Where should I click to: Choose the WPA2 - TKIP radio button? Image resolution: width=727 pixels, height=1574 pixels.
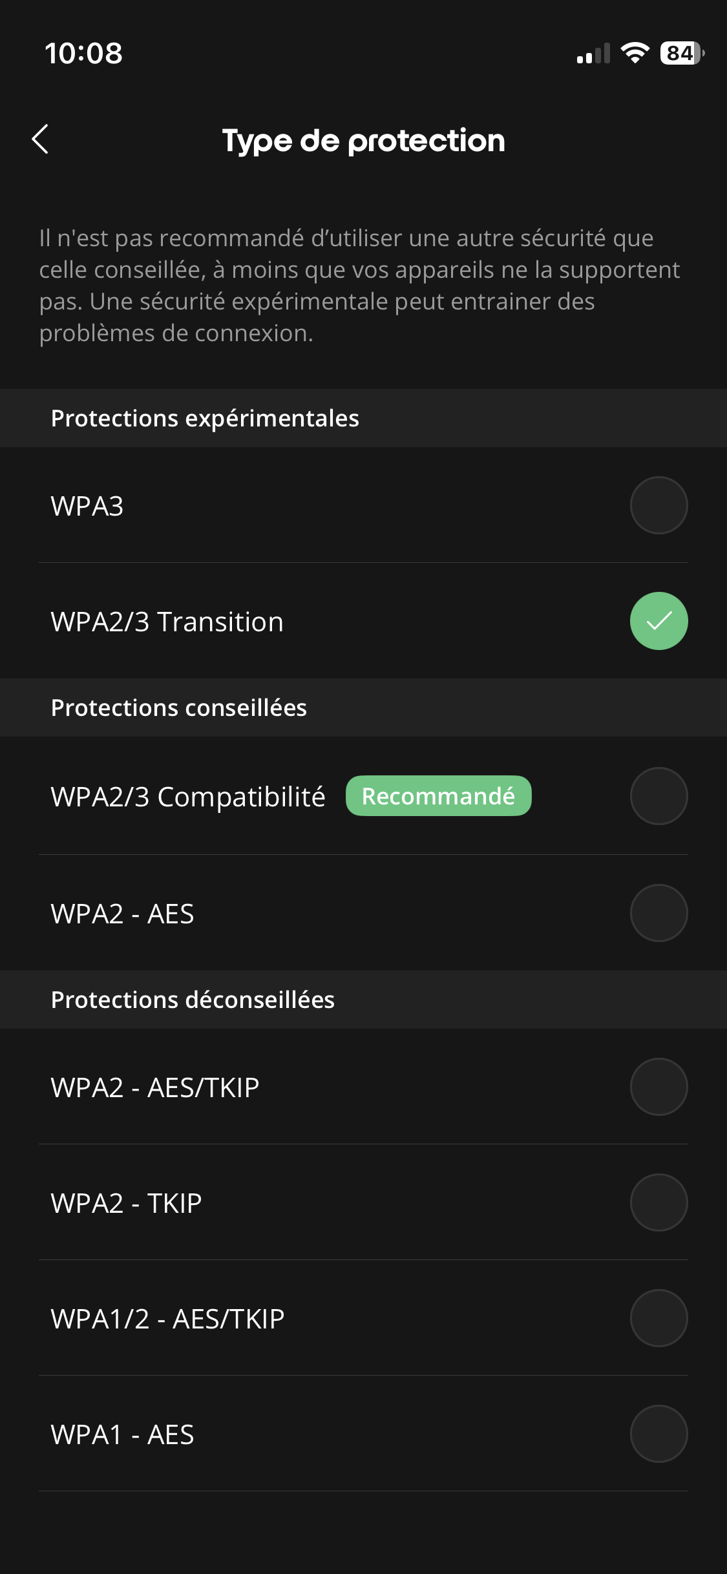point(659,1202)
